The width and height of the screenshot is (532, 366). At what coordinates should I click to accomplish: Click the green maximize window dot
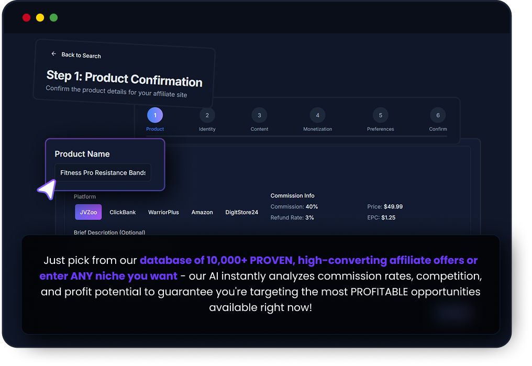point(53,18)
